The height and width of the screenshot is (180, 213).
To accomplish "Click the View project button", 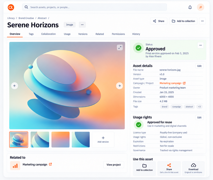I will point(114,165).
